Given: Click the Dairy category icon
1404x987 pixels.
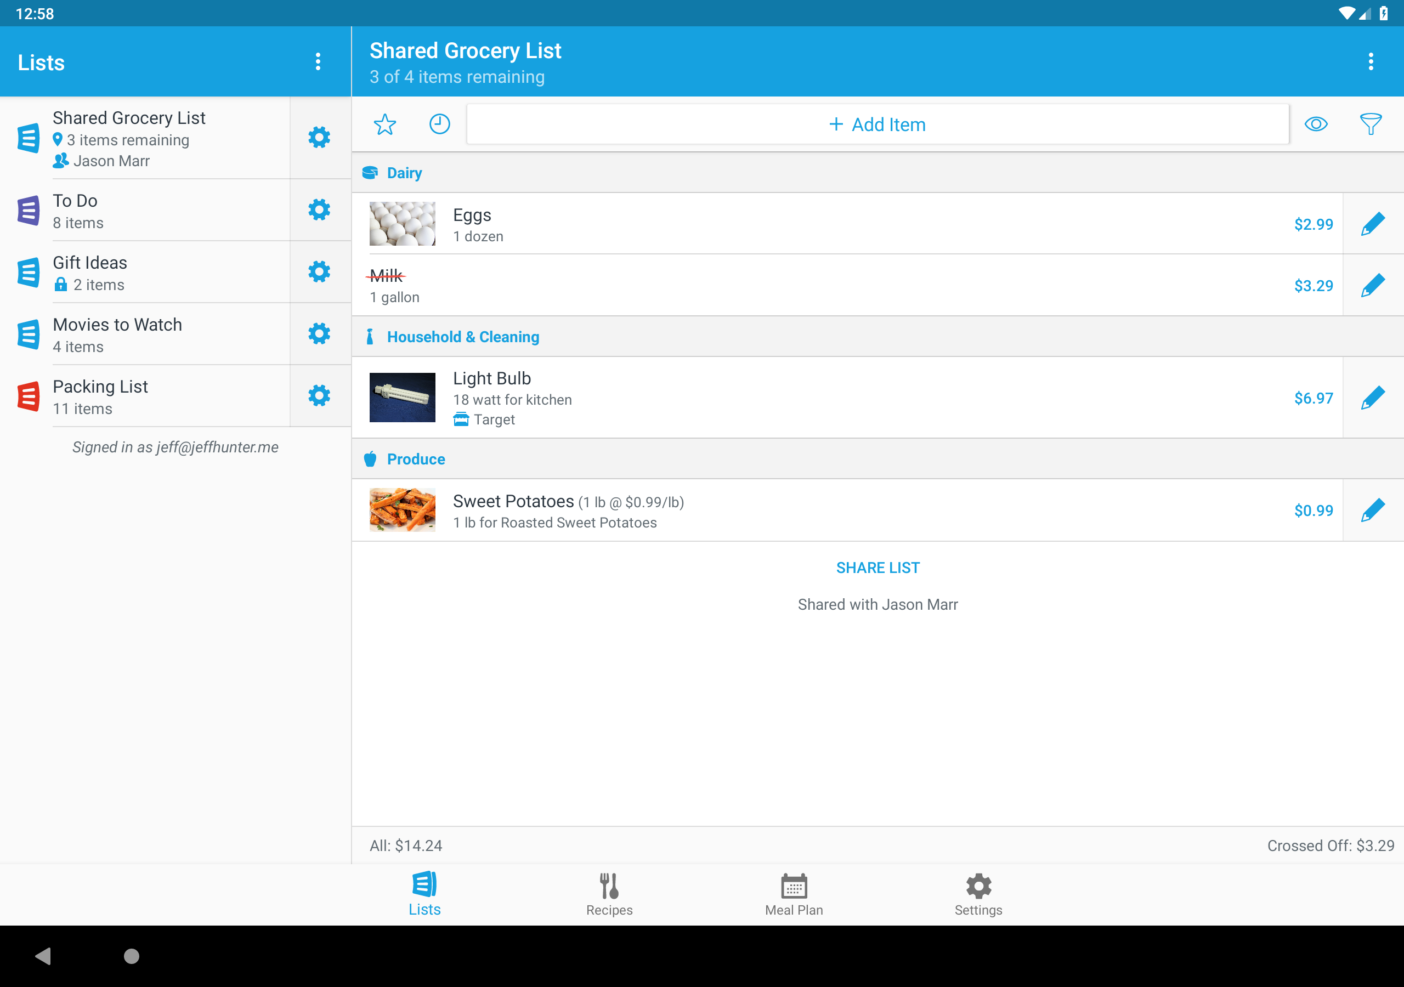Looking at the screenshot, I should coord(370,173).
